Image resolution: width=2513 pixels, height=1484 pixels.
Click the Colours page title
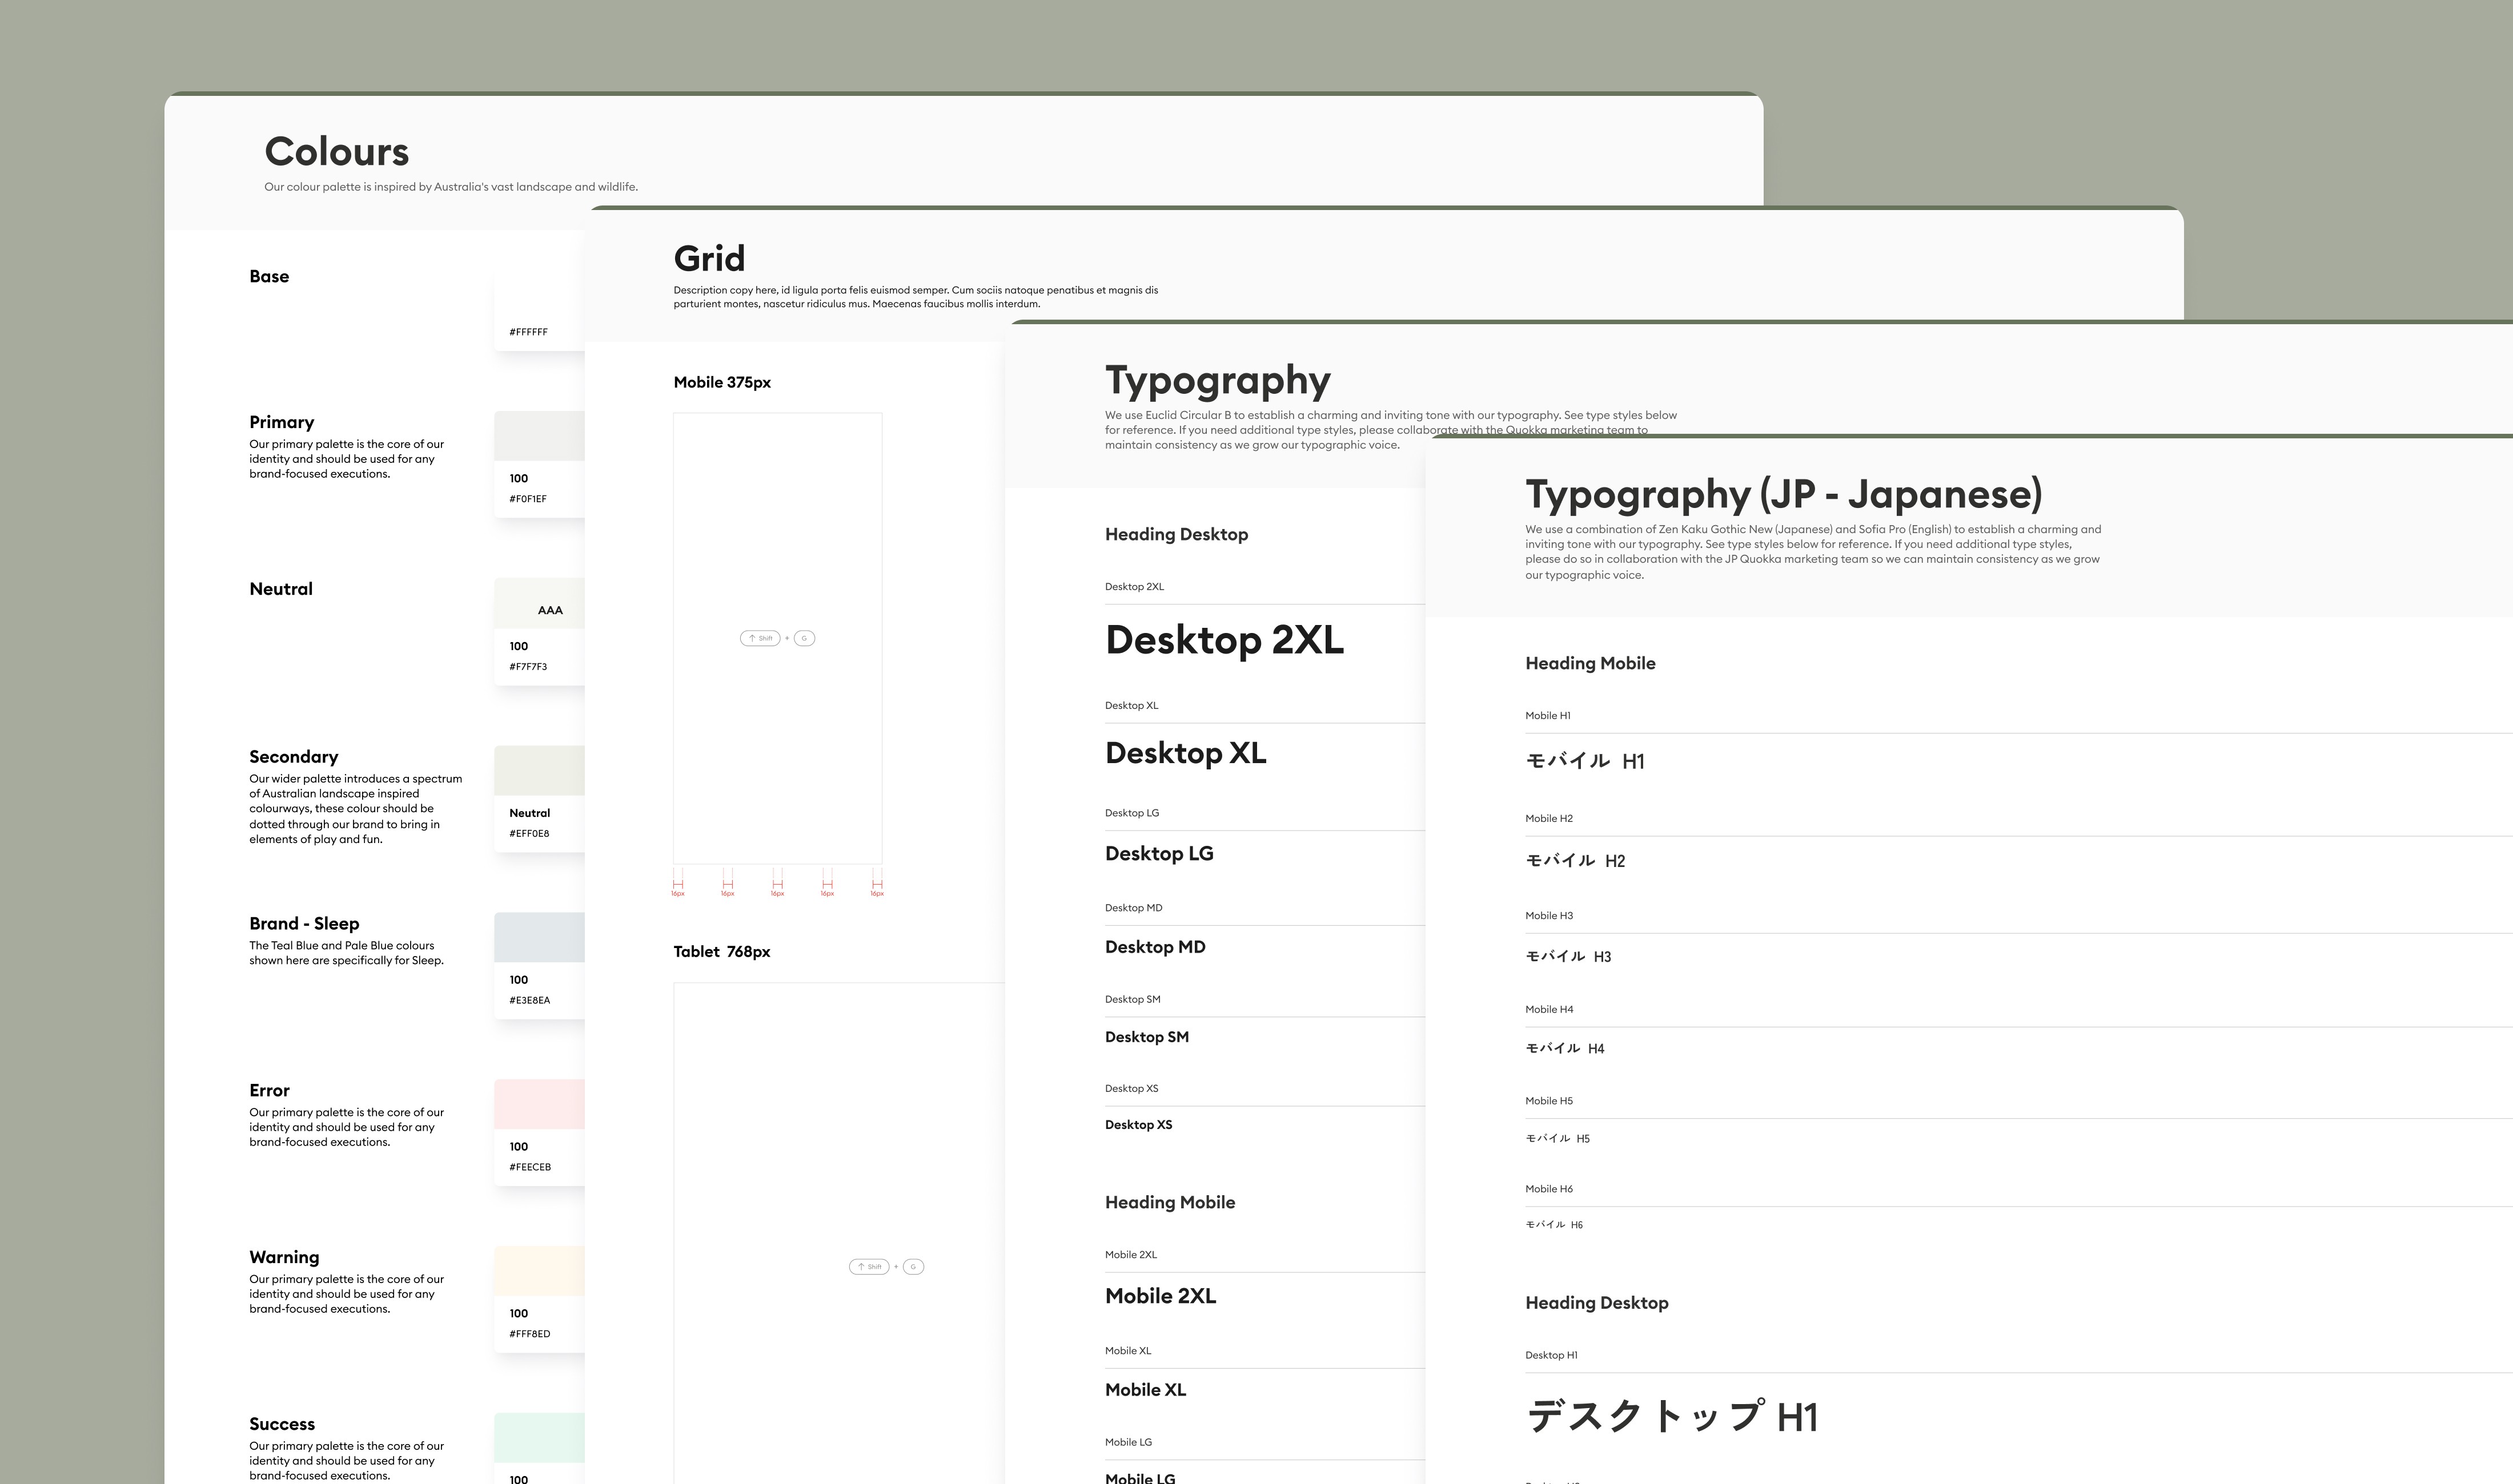[x=336, y=152]
